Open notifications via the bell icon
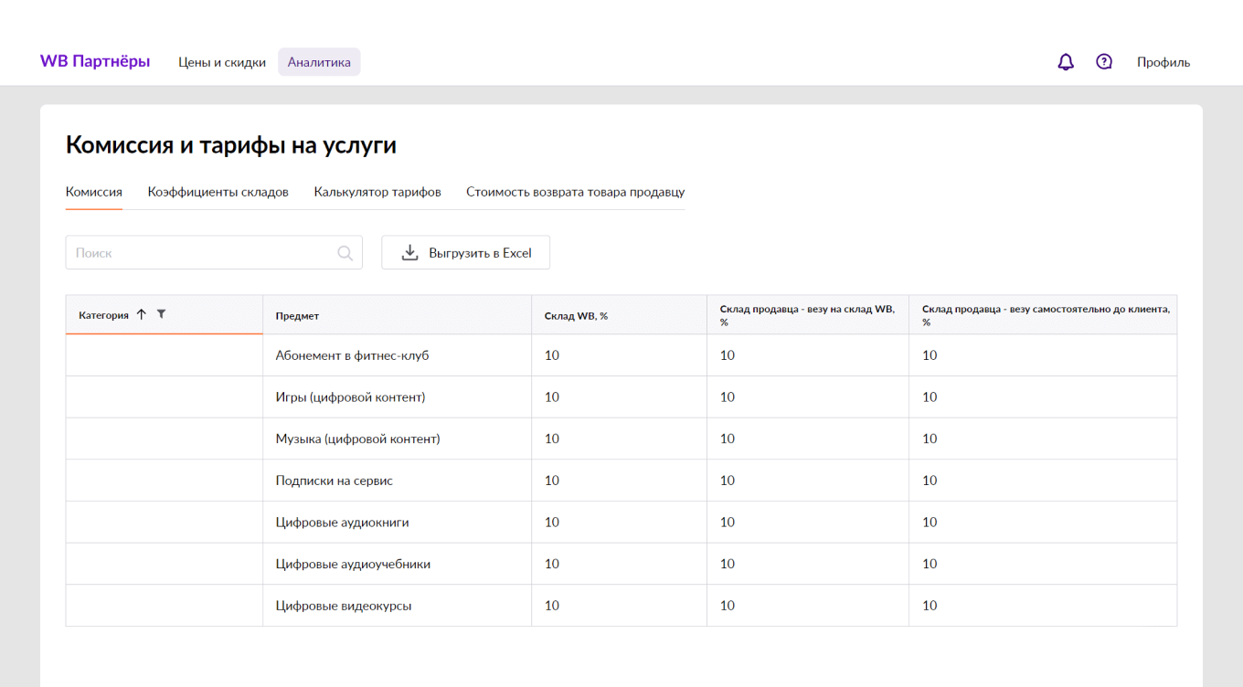Image resolution: width=1243 pixels, height=687 pixels. (x=1066, y=61)
